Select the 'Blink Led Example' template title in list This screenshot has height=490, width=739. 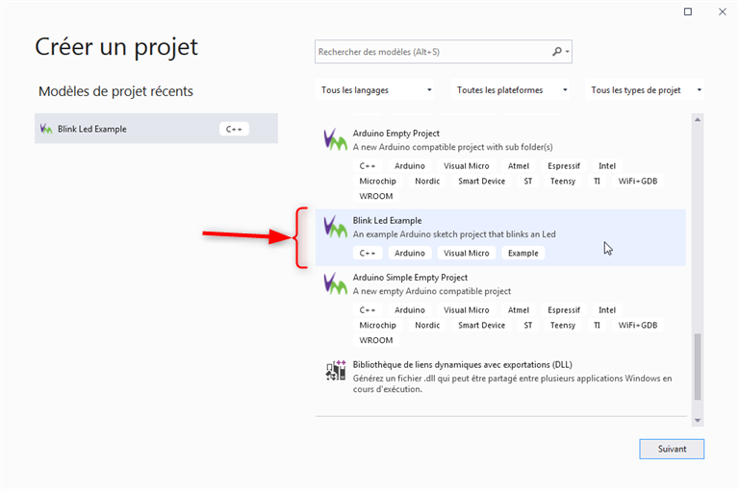(x=387, y=220)
